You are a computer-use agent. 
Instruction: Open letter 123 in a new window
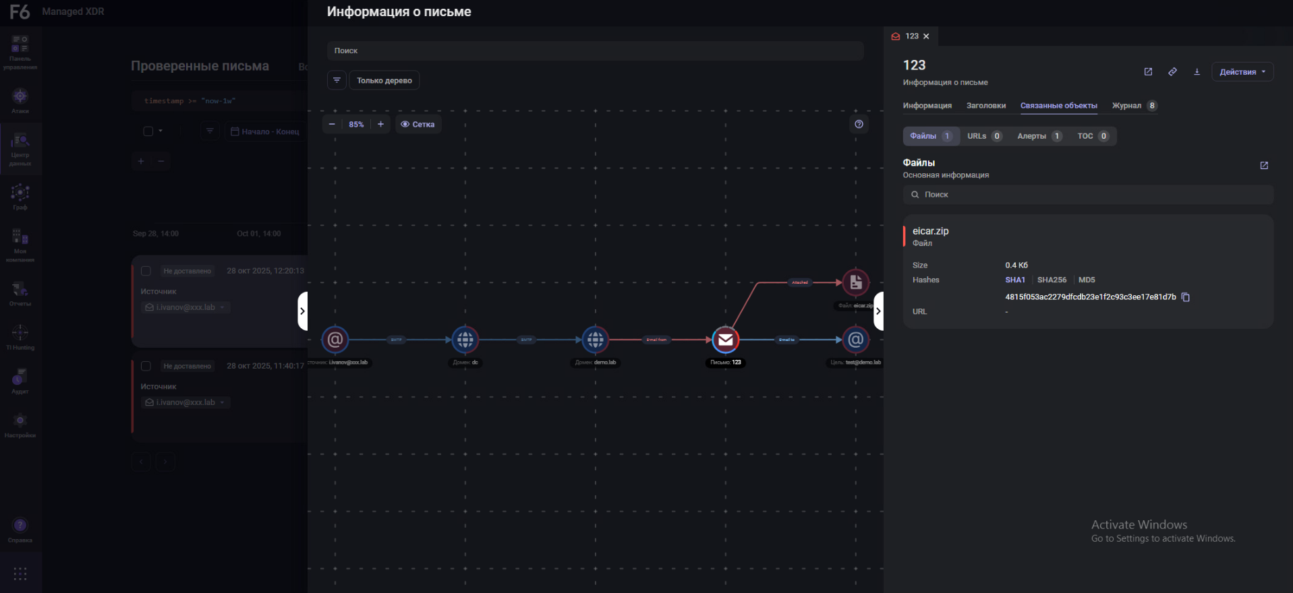coord(1148,72)
